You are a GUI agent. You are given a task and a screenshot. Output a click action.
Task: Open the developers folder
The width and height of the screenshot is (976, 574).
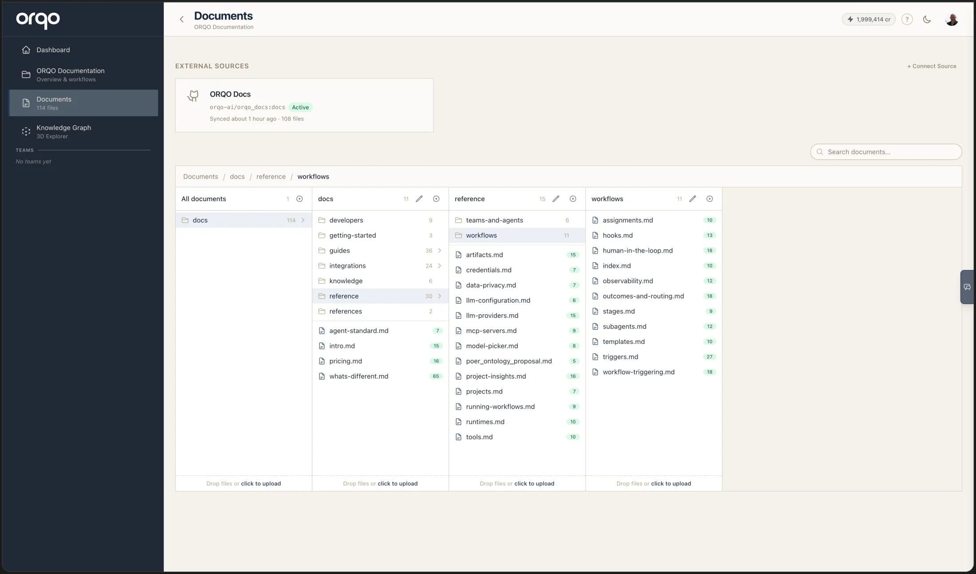[x=380, y=220]
